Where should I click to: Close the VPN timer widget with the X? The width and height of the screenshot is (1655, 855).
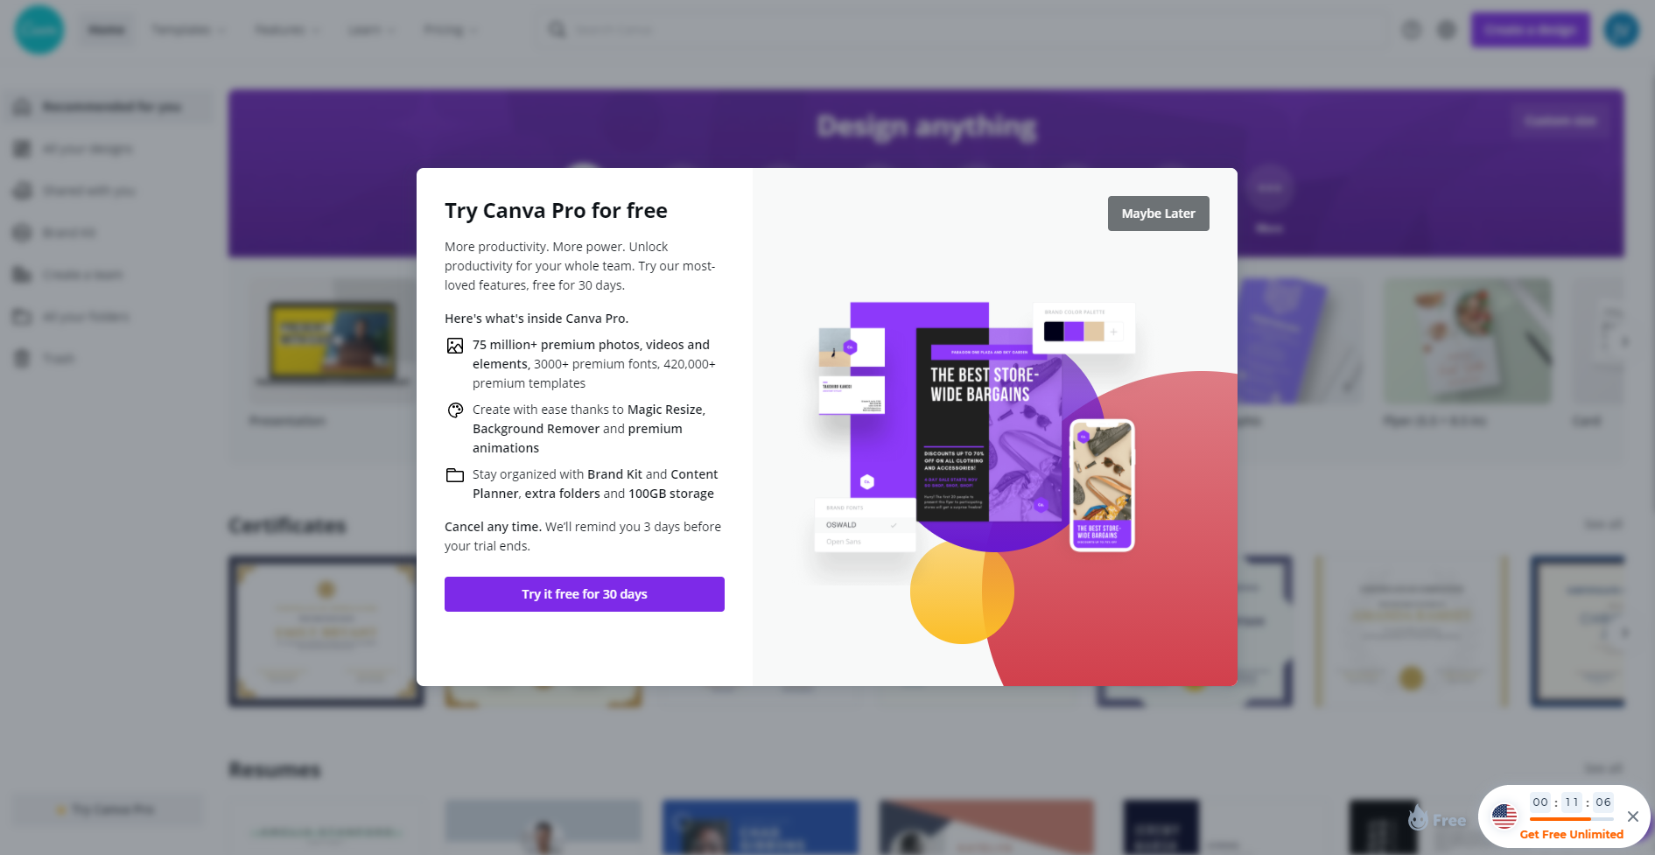click(x=1633, y=816)
